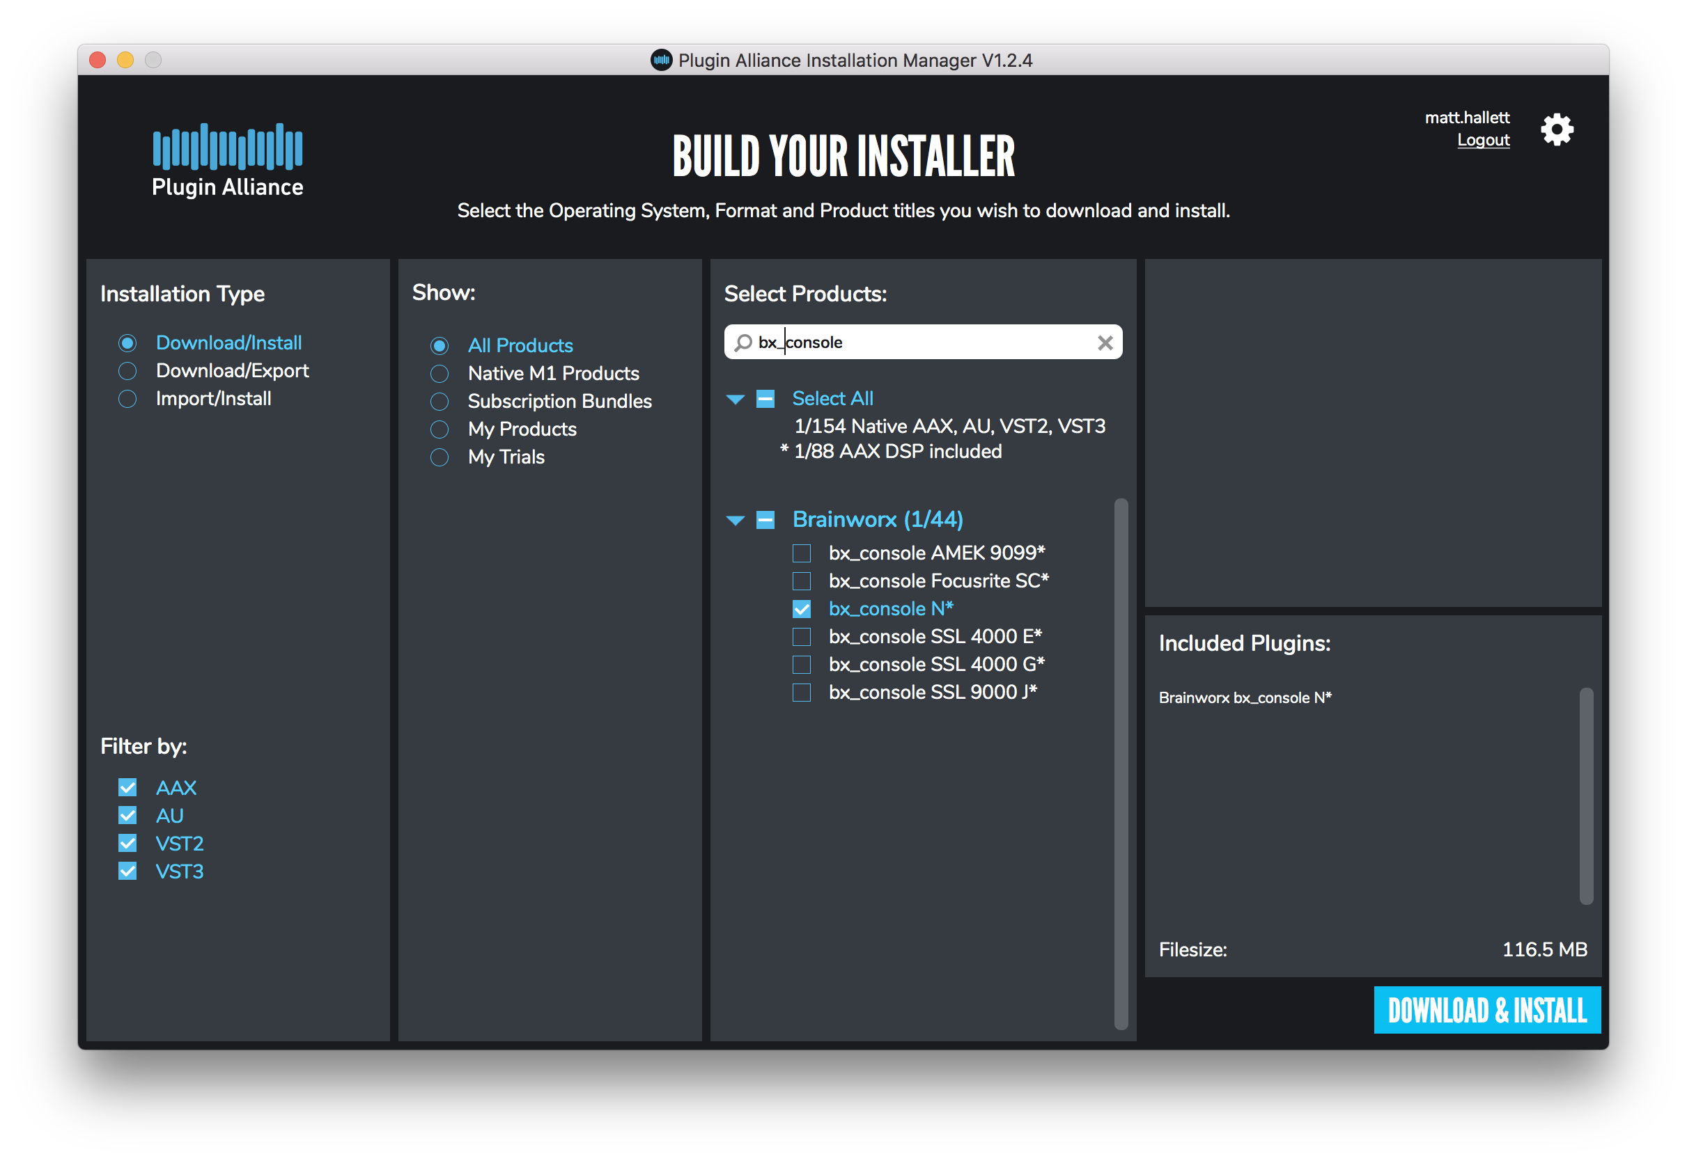Uncheck the bx_console N checkbox
1687x1161 pixels.
click(801, 609)
